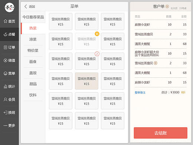The width and height of the screenshot is (193, 145).
Task: Select 清蒸大螃蟹 first order row
Action: click(x=161, y=44)
